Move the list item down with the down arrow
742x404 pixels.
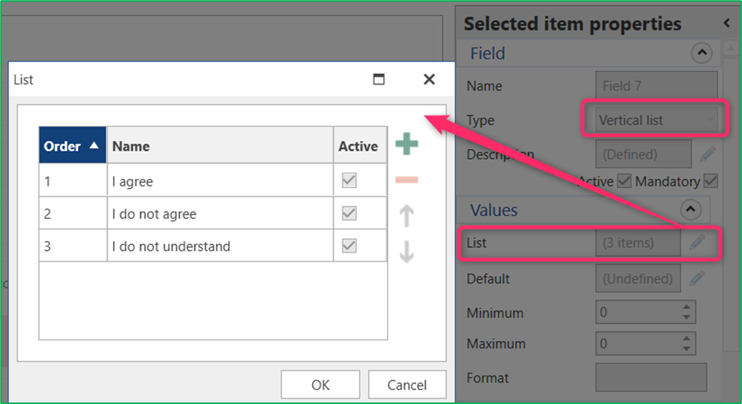point(406,251)
